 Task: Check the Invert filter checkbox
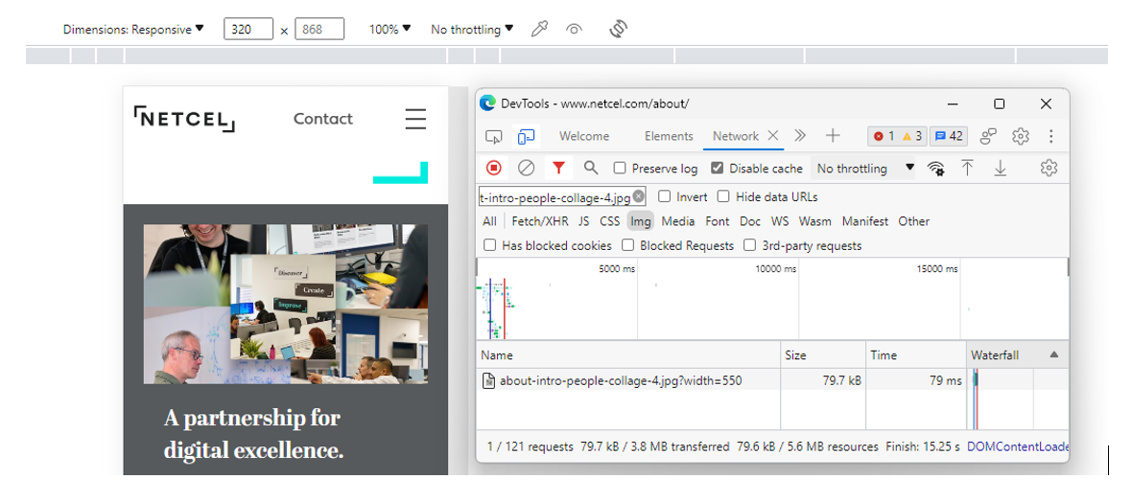point(665,196)
